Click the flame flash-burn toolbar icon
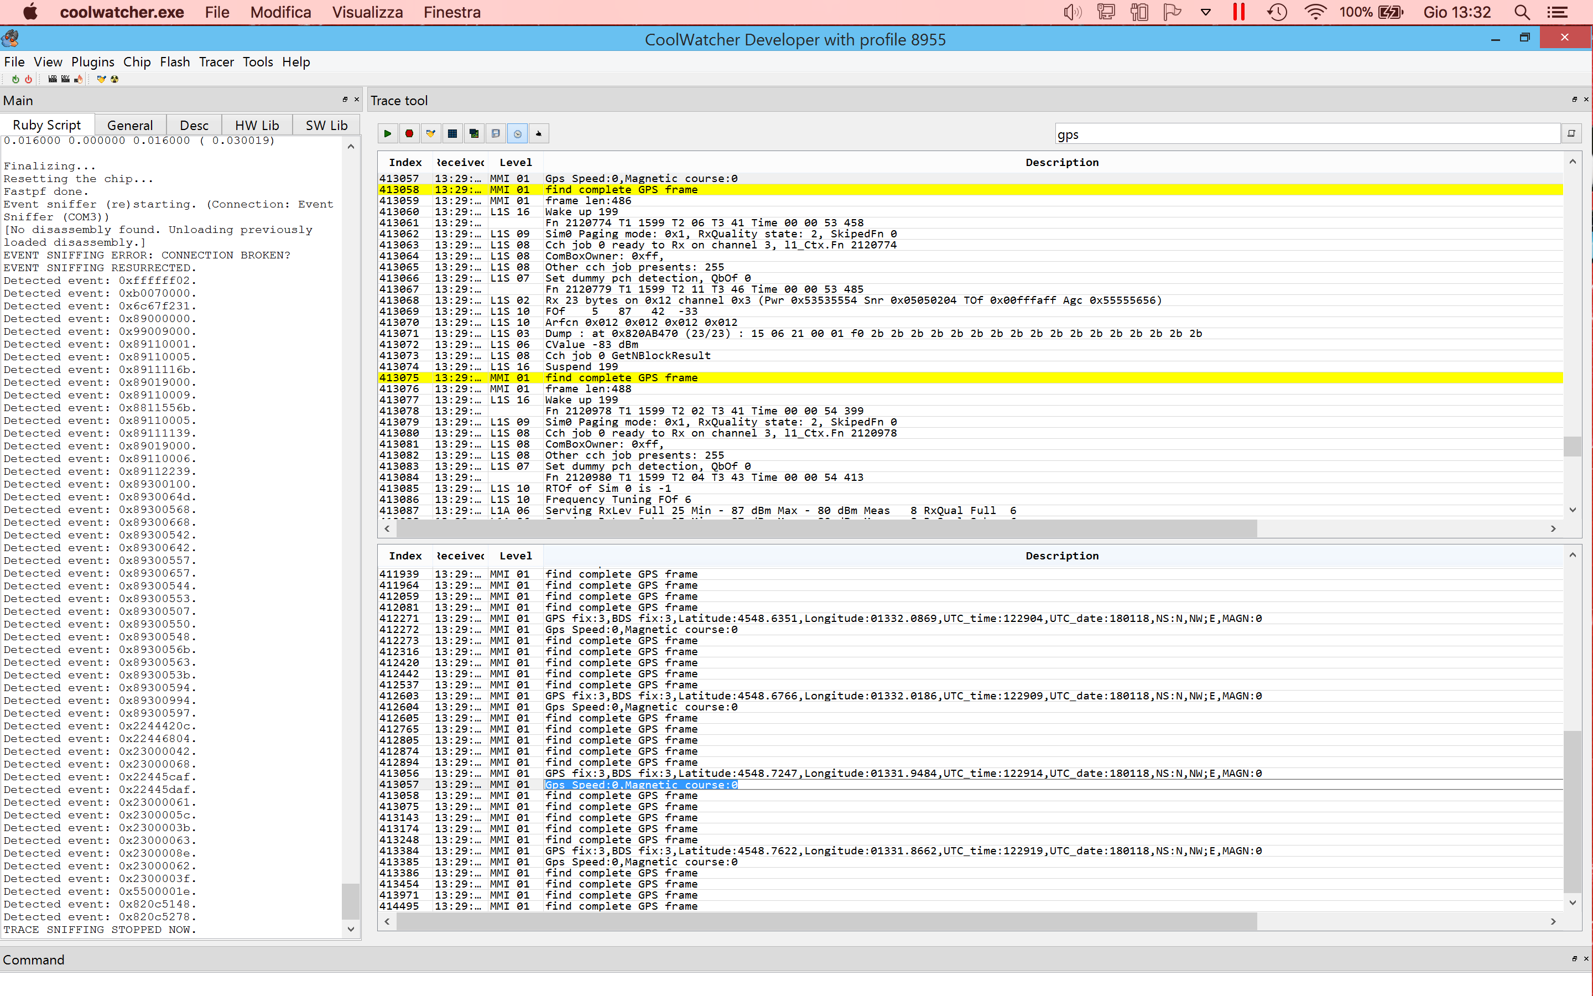1593x996 pixels. click(x=79, y=79)
